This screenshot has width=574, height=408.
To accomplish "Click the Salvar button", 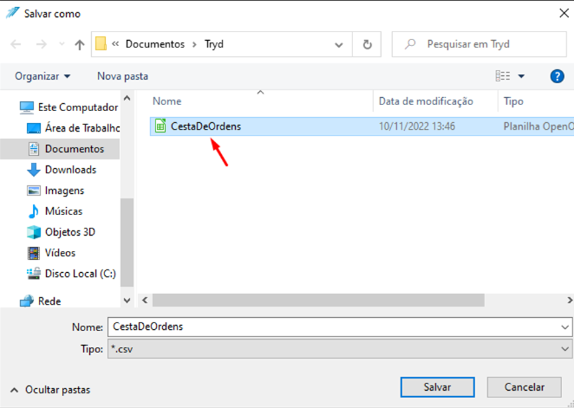I will (438, 387).
